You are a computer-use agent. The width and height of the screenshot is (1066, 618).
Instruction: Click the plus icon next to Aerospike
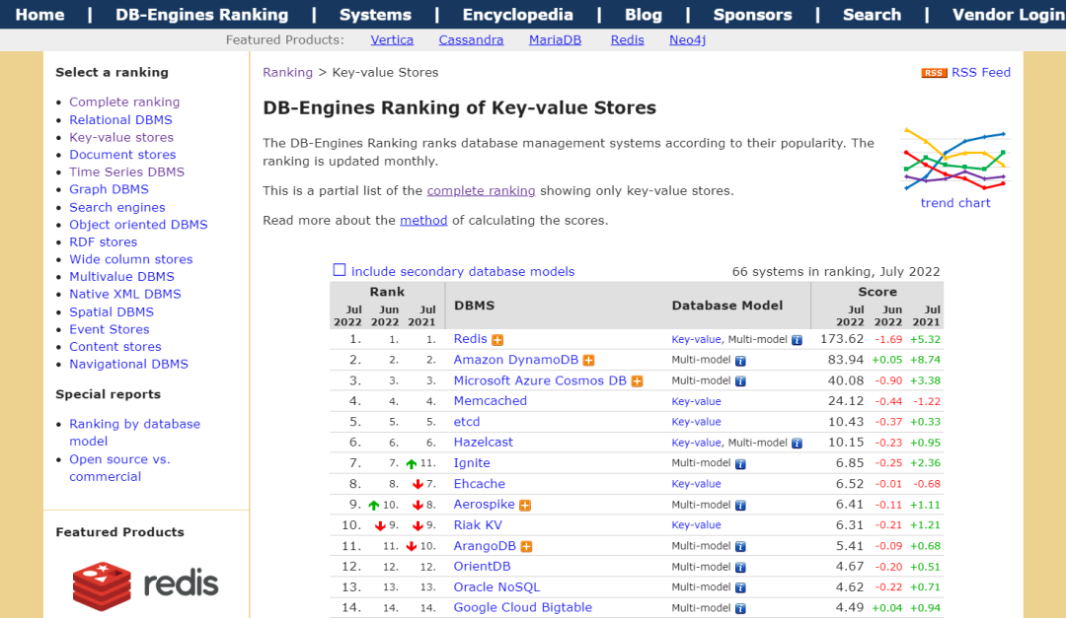tap(525, 506)
